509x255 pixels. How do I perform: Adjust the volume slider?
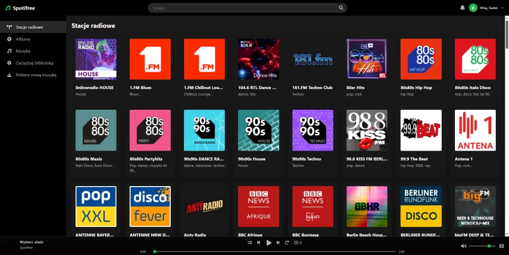[x=482, y=246]
